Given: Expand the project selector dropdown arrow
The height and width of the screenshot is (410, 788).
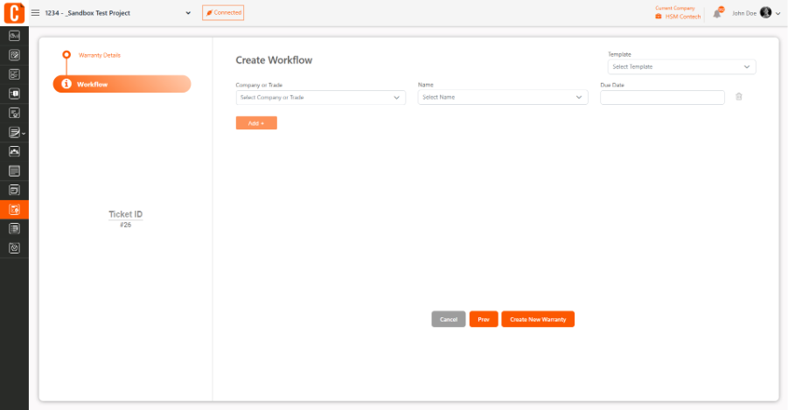Looking at the screenshot, I should tap(188, 13).
